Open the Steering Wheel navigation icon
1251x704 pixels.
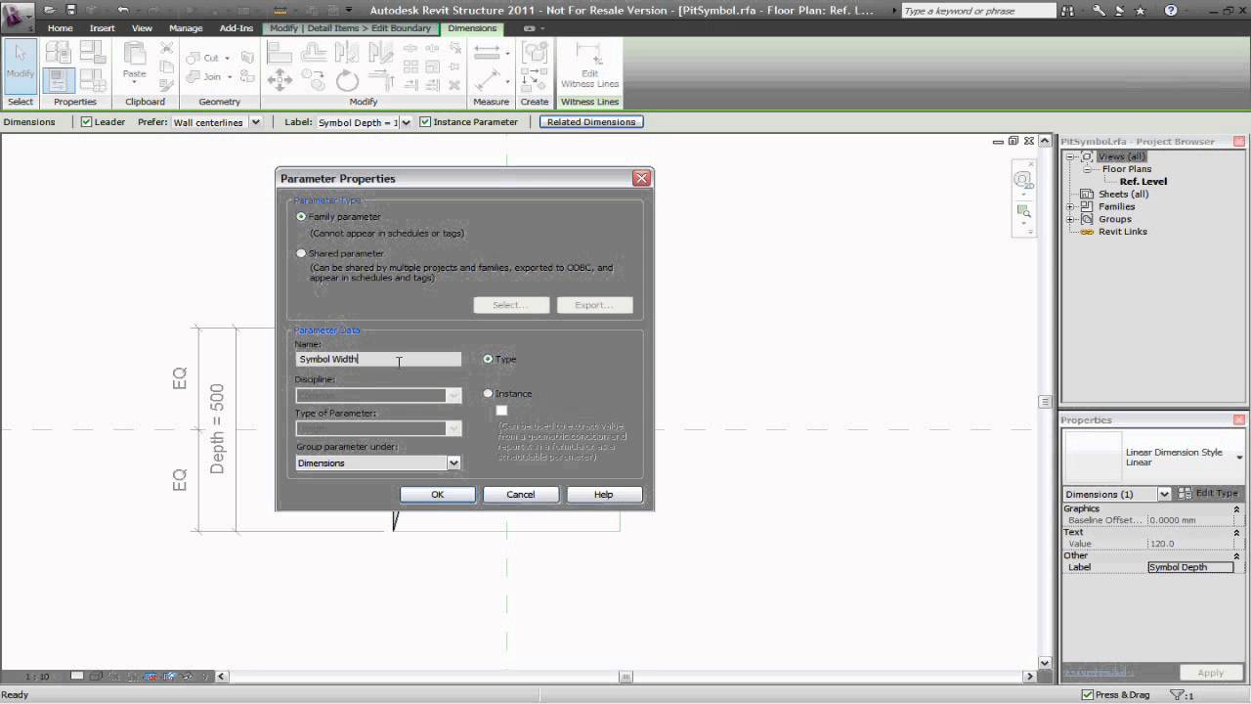[1022, 179]
